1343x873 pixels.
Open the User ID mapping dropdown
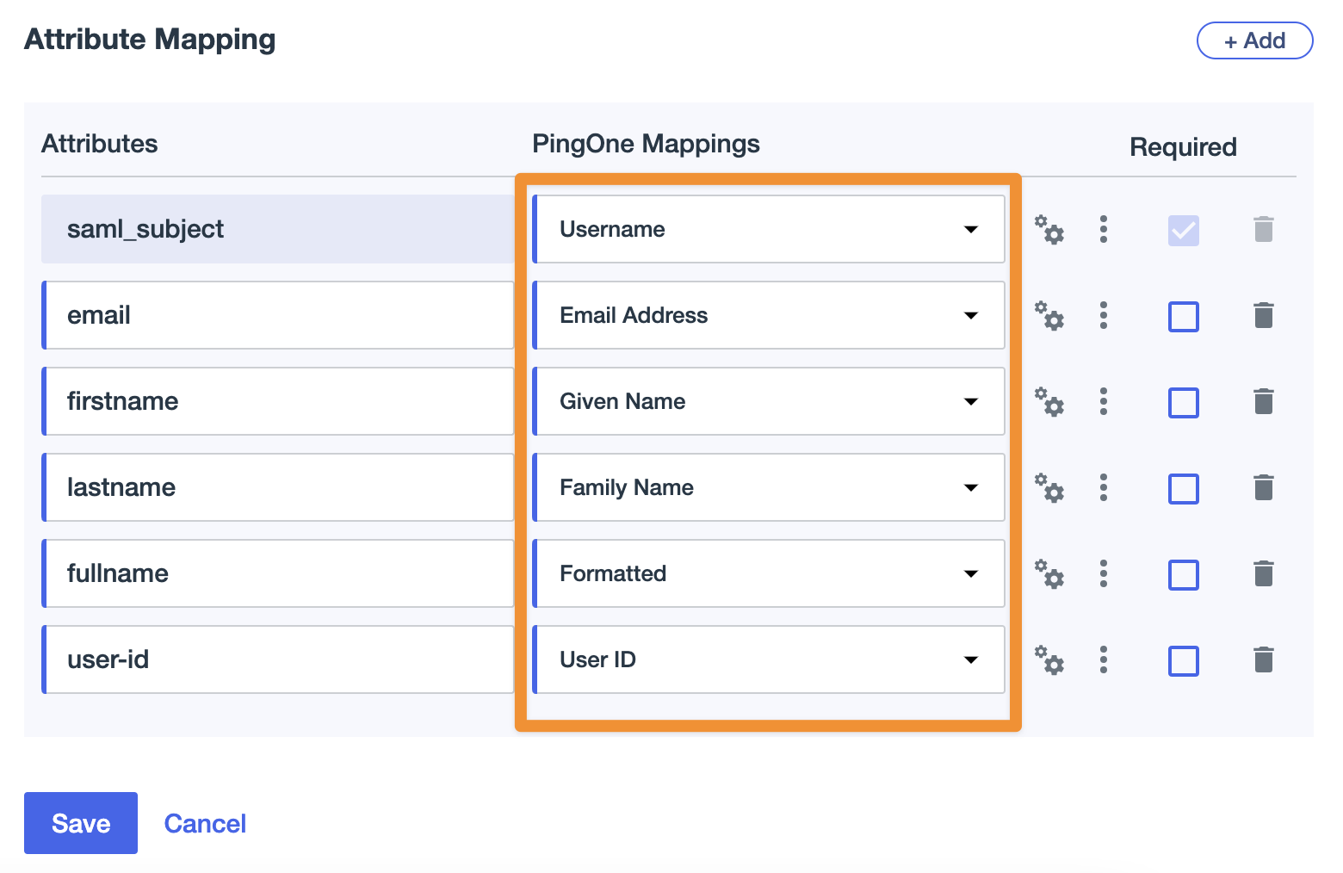(769, 659)
